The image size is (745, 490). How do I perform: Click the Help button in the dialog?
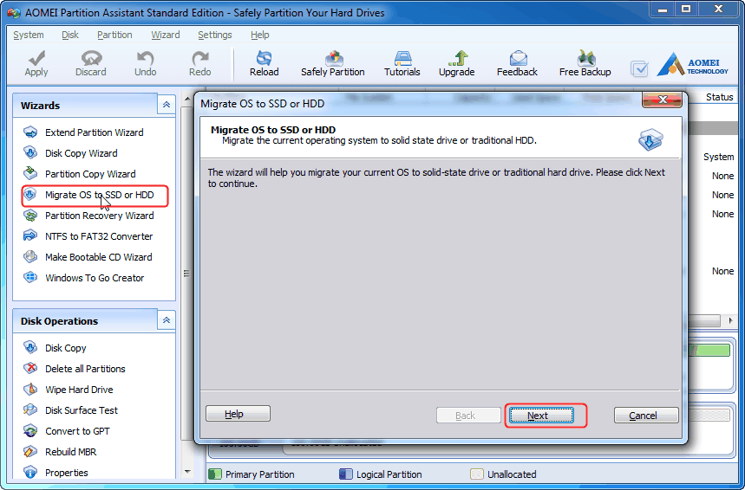click(238, 414)
